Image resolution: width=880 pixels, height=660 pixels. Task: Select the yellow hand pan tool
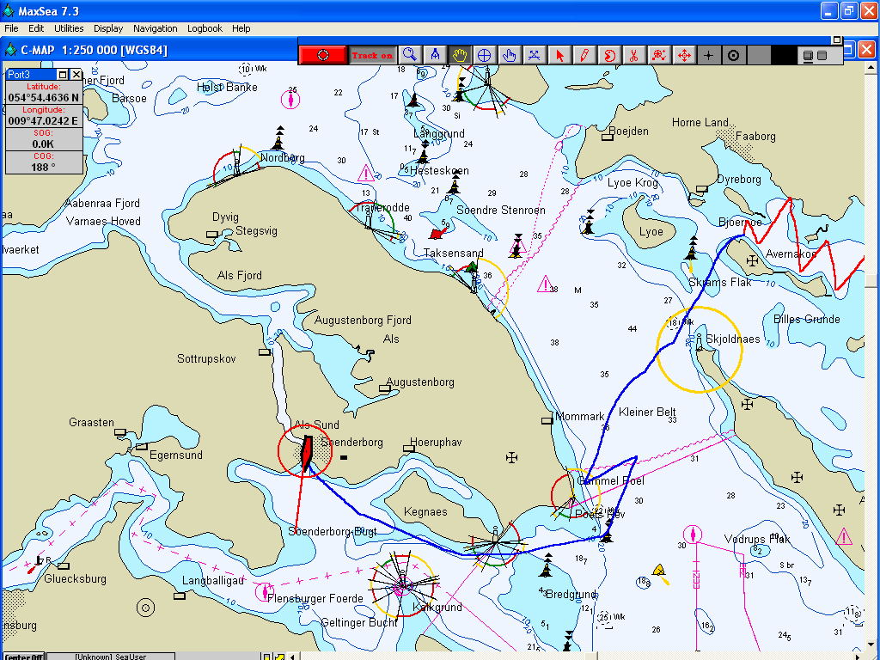tap(460, 55)
